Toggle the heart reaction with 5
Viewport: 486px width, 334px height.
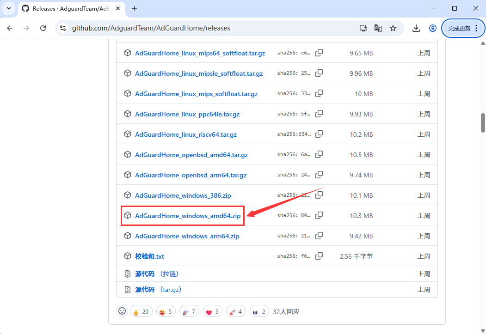tap(213, 311)
